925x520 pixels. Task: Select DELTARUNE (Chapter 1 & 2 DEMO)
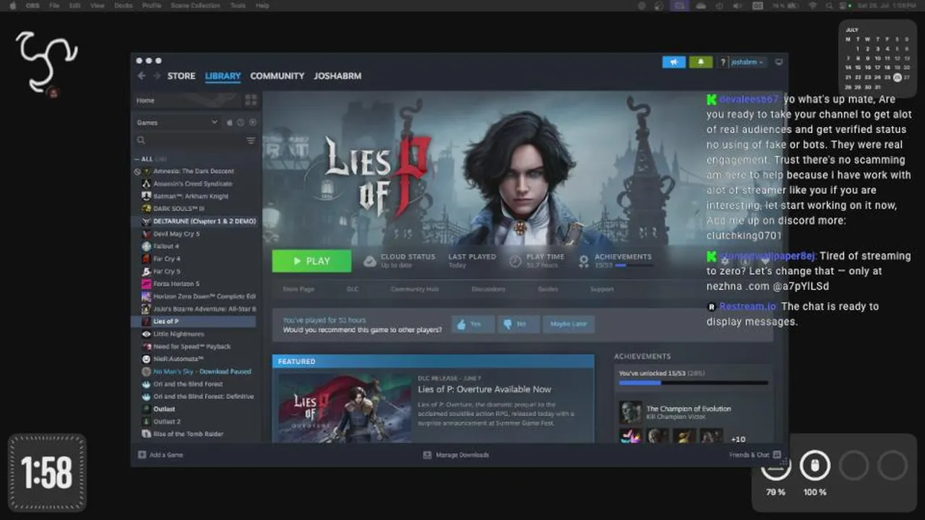pyautogui.click(x=205, y=221)
